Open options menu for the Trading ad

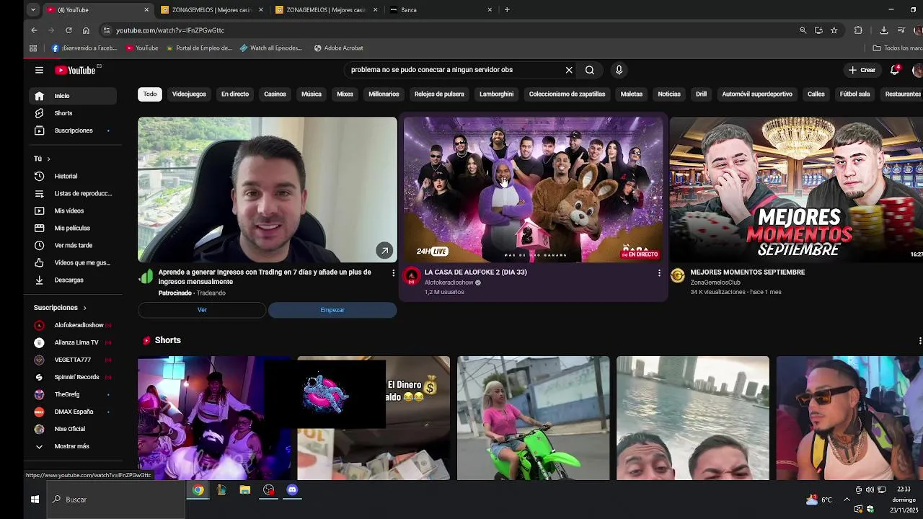pyautogui.click(x=393, y=273)
